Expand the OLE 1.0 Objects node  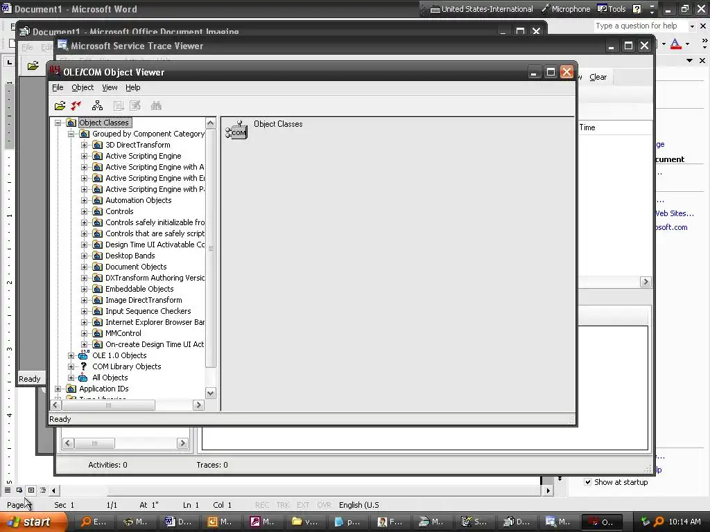(x=71, y=355)
